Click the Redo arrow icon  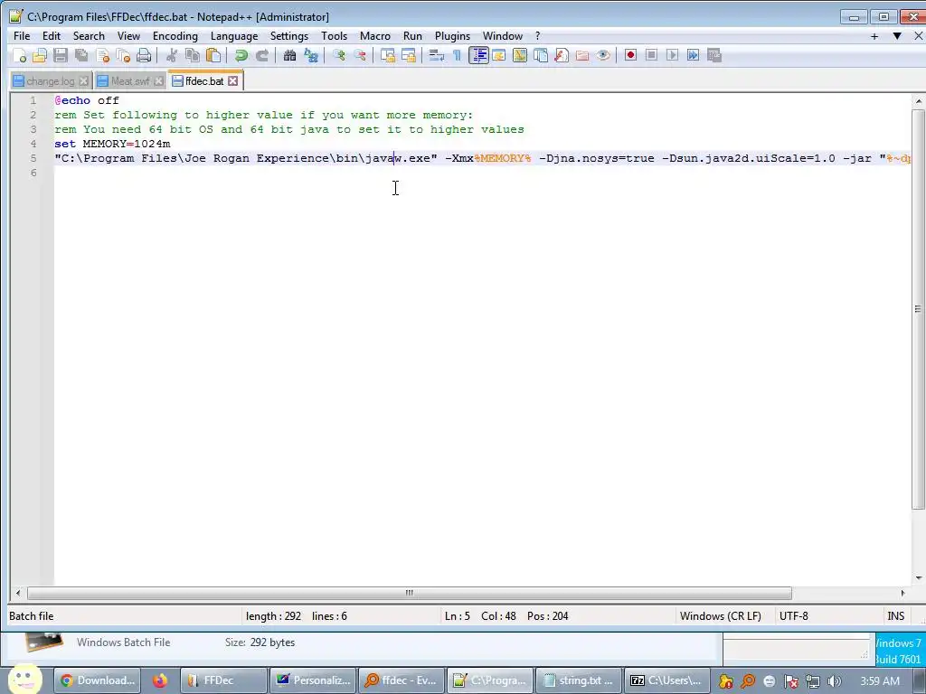[x=261, y=55]
